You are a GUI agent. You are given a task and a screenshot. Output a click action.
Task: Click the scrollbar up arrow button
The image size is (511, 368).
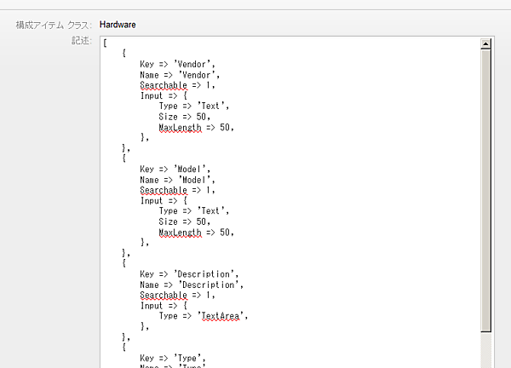click(485, 43)
